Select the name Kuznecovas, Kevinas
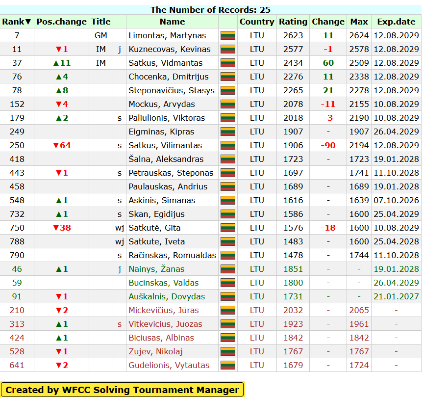Viewport: 423px width, 397px height. 170,49
